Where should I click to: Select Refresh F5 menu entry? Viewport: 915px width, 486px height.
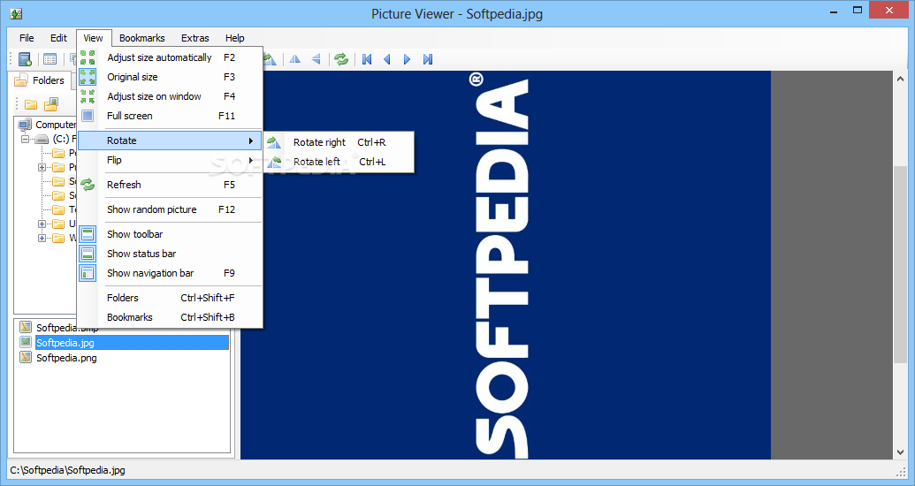[169, 185]
